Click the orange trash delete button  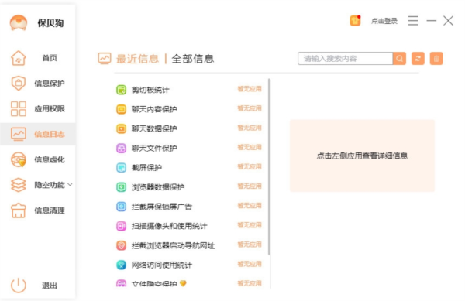436,58
